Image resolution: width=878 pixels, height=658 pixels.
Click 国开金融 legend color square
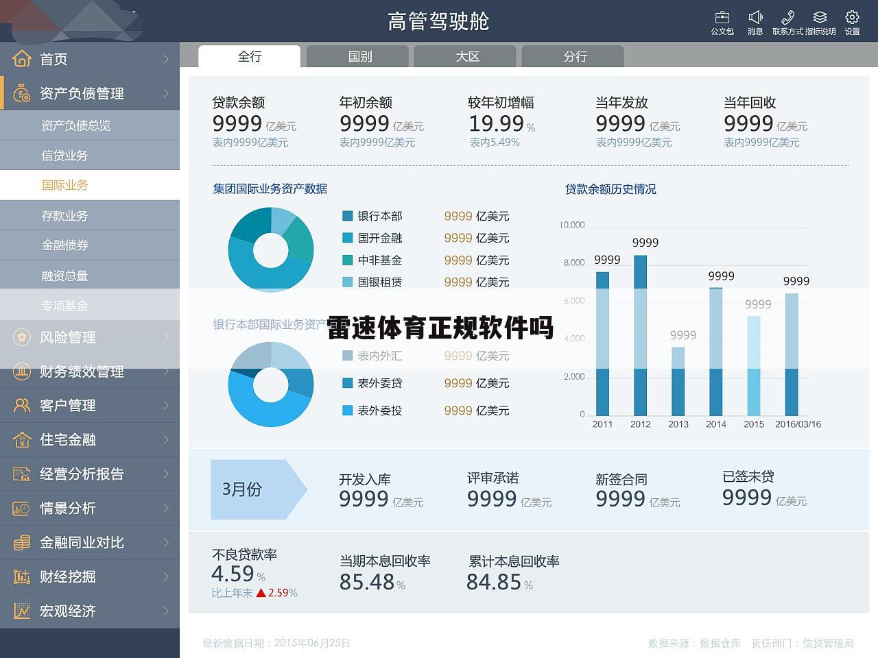pos(348,238)
